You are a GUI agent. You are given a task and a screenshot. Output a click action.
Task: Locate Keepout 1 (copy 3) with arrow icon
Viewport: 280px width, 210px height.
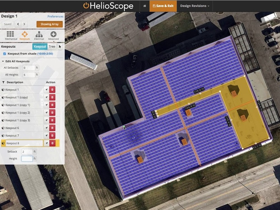(46, 120)
